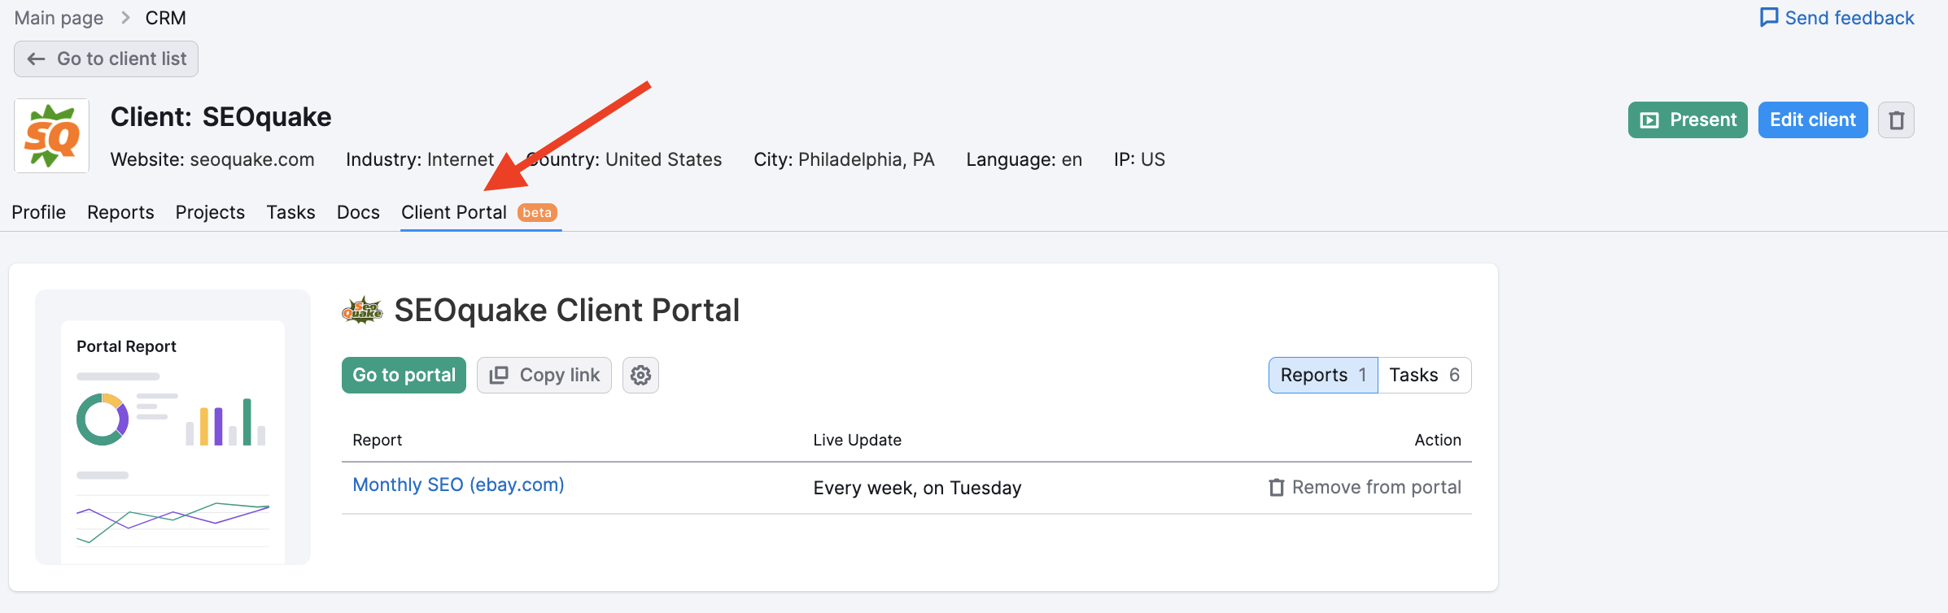The width and height of the screenshot is (1948, 613).
Task: Switch to the Projects tab
Action: (x=210, y=212)
